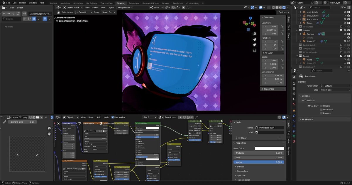352x185 pixels.
Task: Click the hand pan view gizmo
Action: coord(255,39)
